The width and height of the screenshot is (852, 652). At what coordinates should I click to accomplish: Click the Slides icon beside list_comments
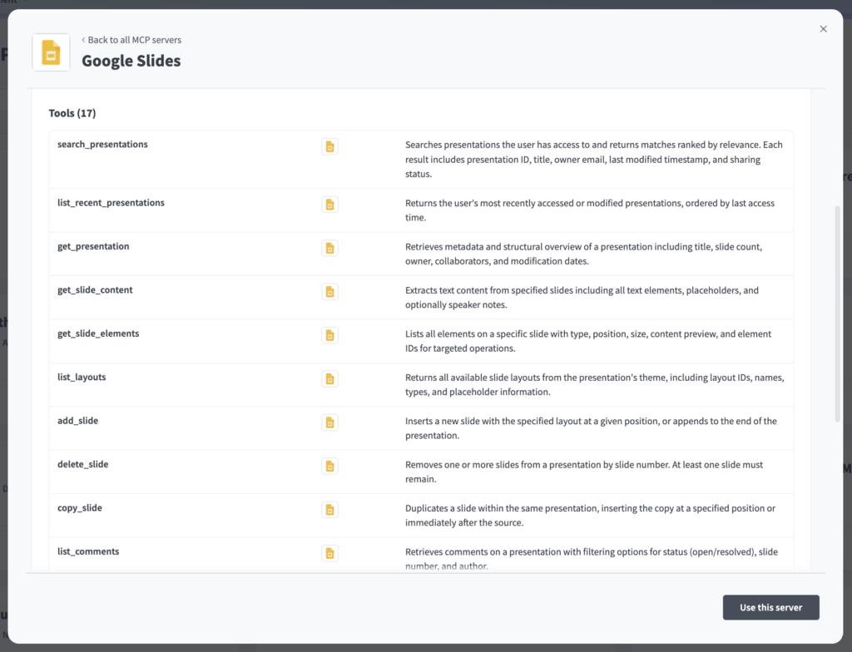pos(329,553)
